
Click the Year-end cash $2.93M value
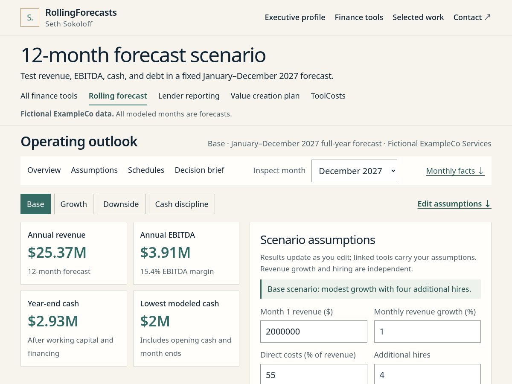(53, 321)
